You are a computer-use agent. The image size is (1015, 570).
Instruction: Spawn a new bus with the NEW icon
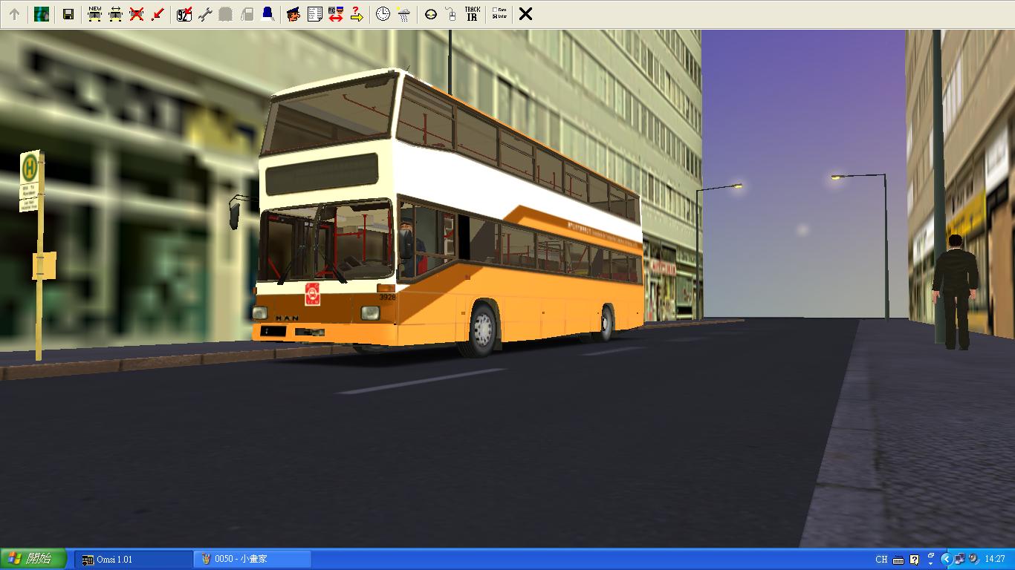tap(94, 14)
